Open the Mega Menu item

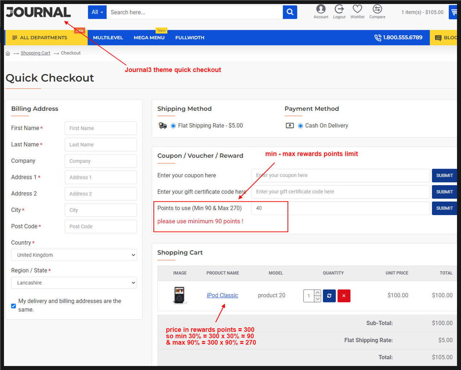(x=149, y=38)
